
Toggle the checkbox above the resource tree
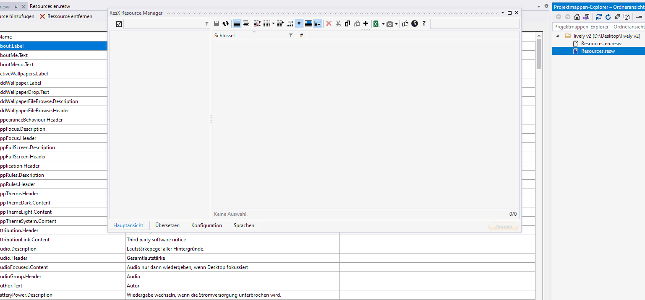[119, 24]
